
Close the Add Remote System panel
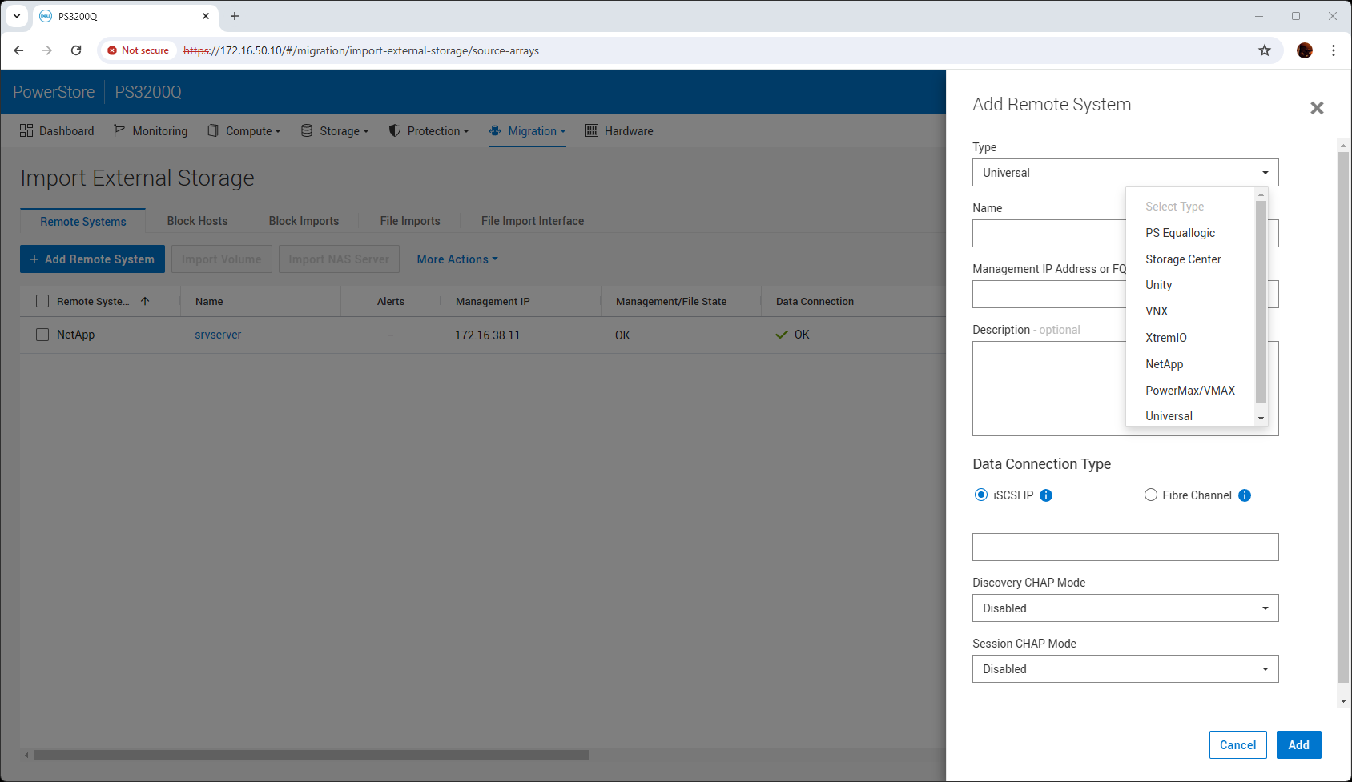point(1317,108)
